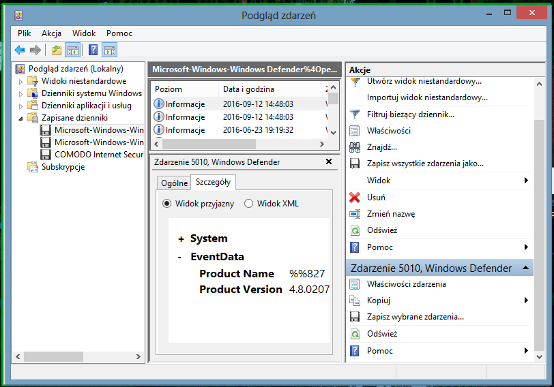Click the red Usuń delete icon

pyautogui.click(x=355, y=198)
